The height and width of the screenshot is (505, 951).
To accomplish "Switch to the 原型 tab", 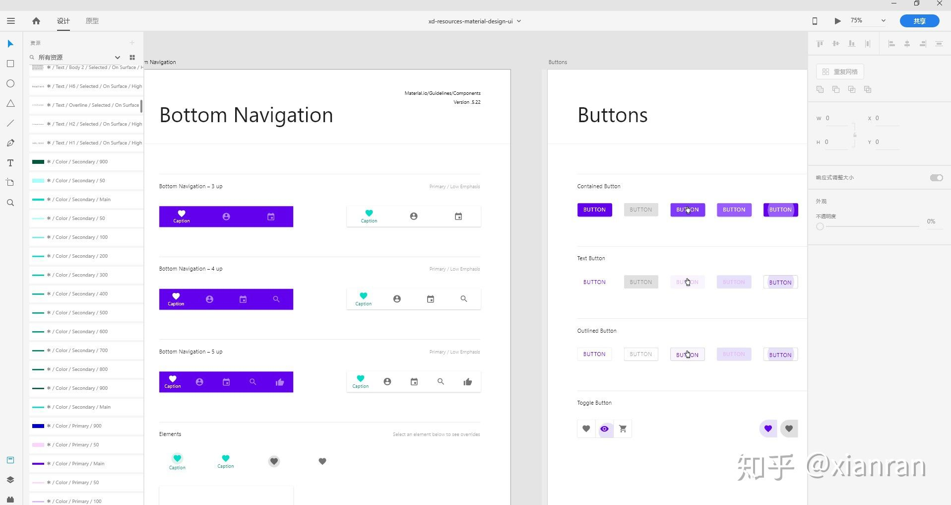I will click(92, 21).
